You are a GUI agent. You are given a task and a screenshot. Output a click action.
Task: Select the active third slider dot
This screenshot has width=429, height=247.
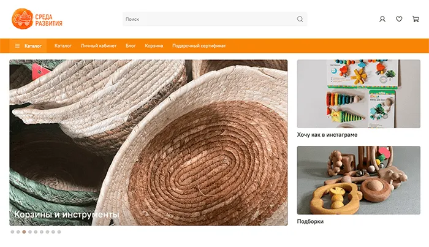24,232
